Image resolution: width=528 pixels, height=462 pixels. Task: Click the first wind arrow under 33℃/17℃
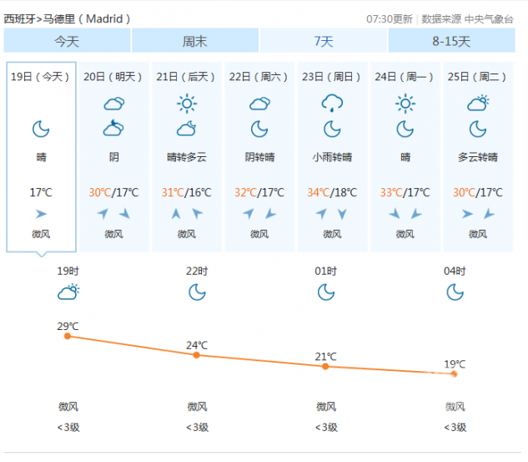[x=395, y=214]
